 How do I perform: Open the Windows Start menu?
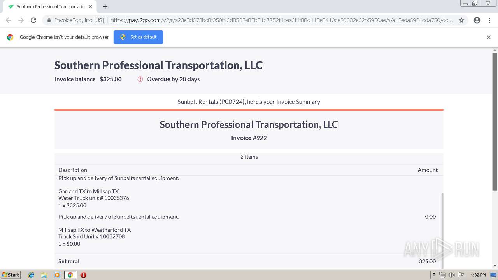coord(11,275)
